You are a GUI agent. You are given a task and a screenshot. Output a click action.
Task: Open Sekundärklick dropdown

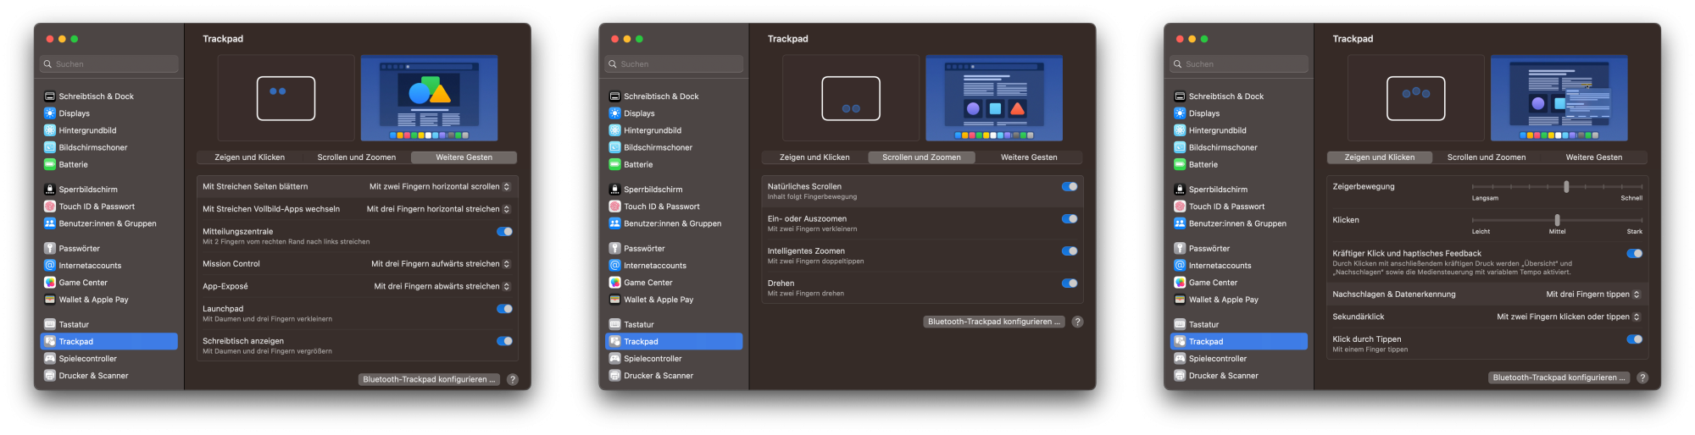tap(1569, 317)
